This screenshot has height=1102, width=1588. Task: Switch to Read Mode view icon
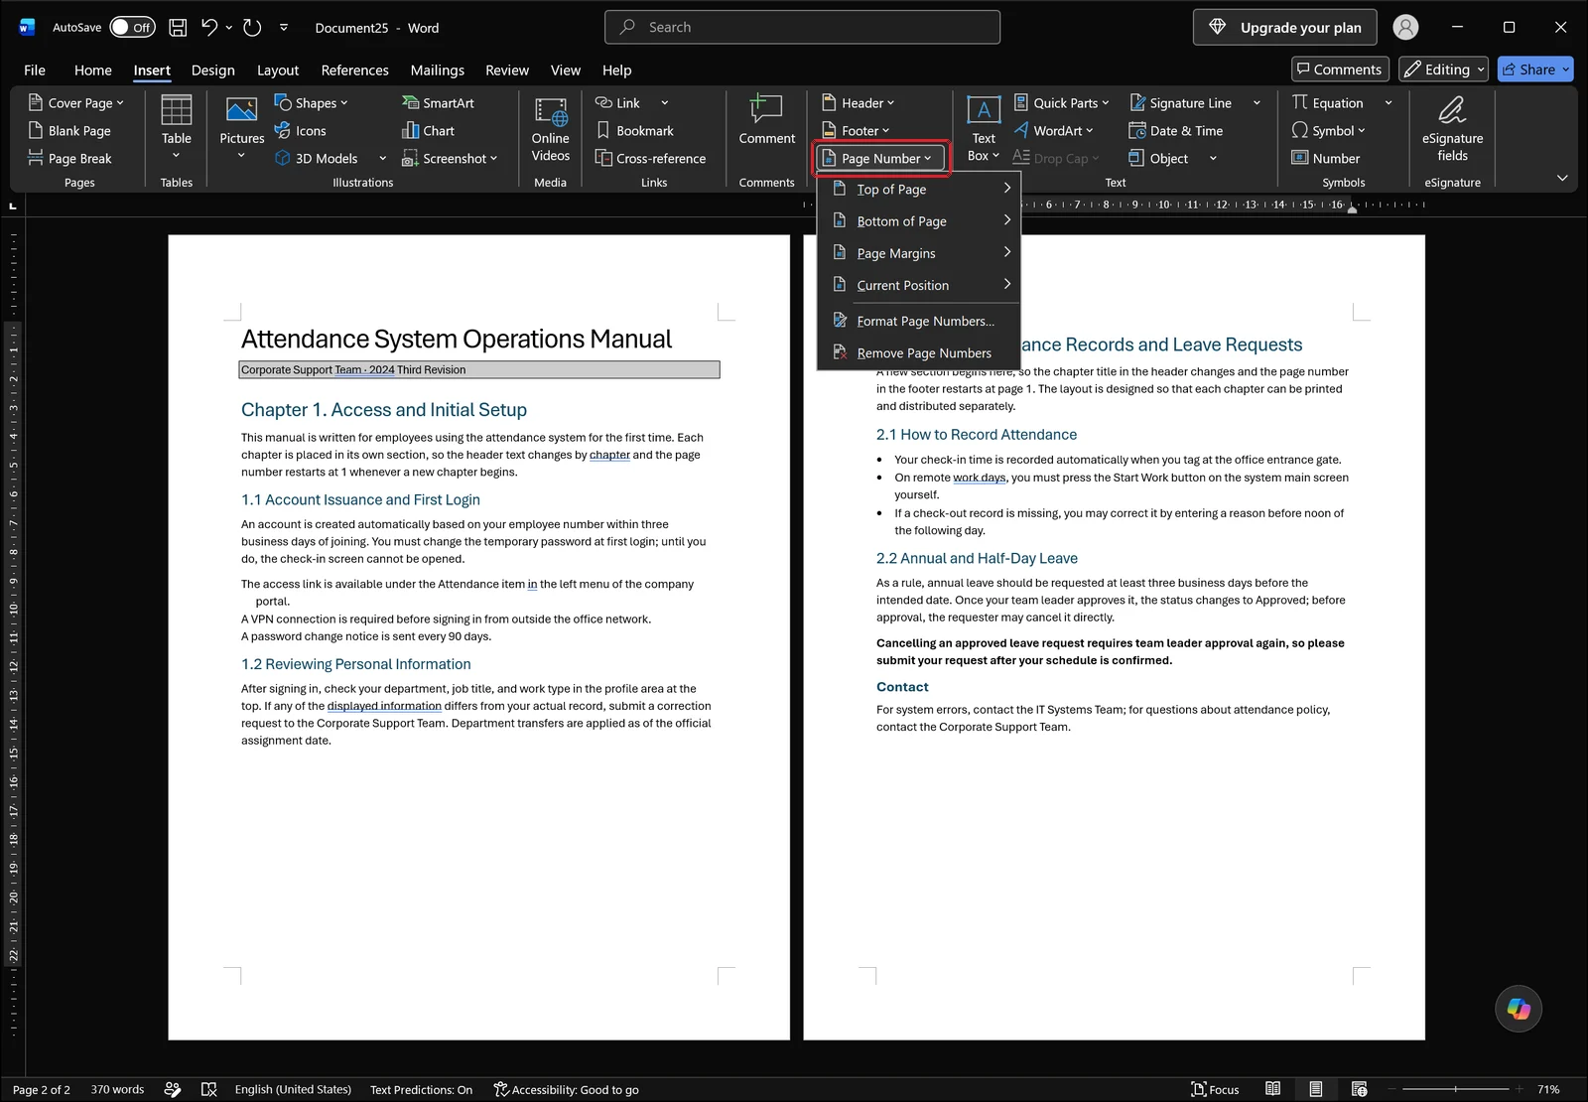pos(1273,1089)
